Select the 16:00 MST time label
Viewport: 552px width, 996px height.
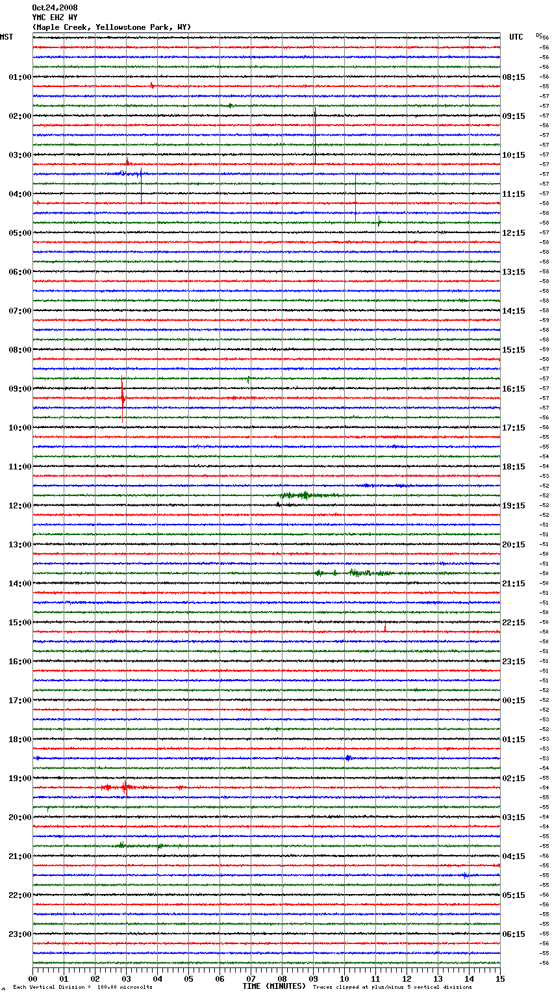[20, 662]
